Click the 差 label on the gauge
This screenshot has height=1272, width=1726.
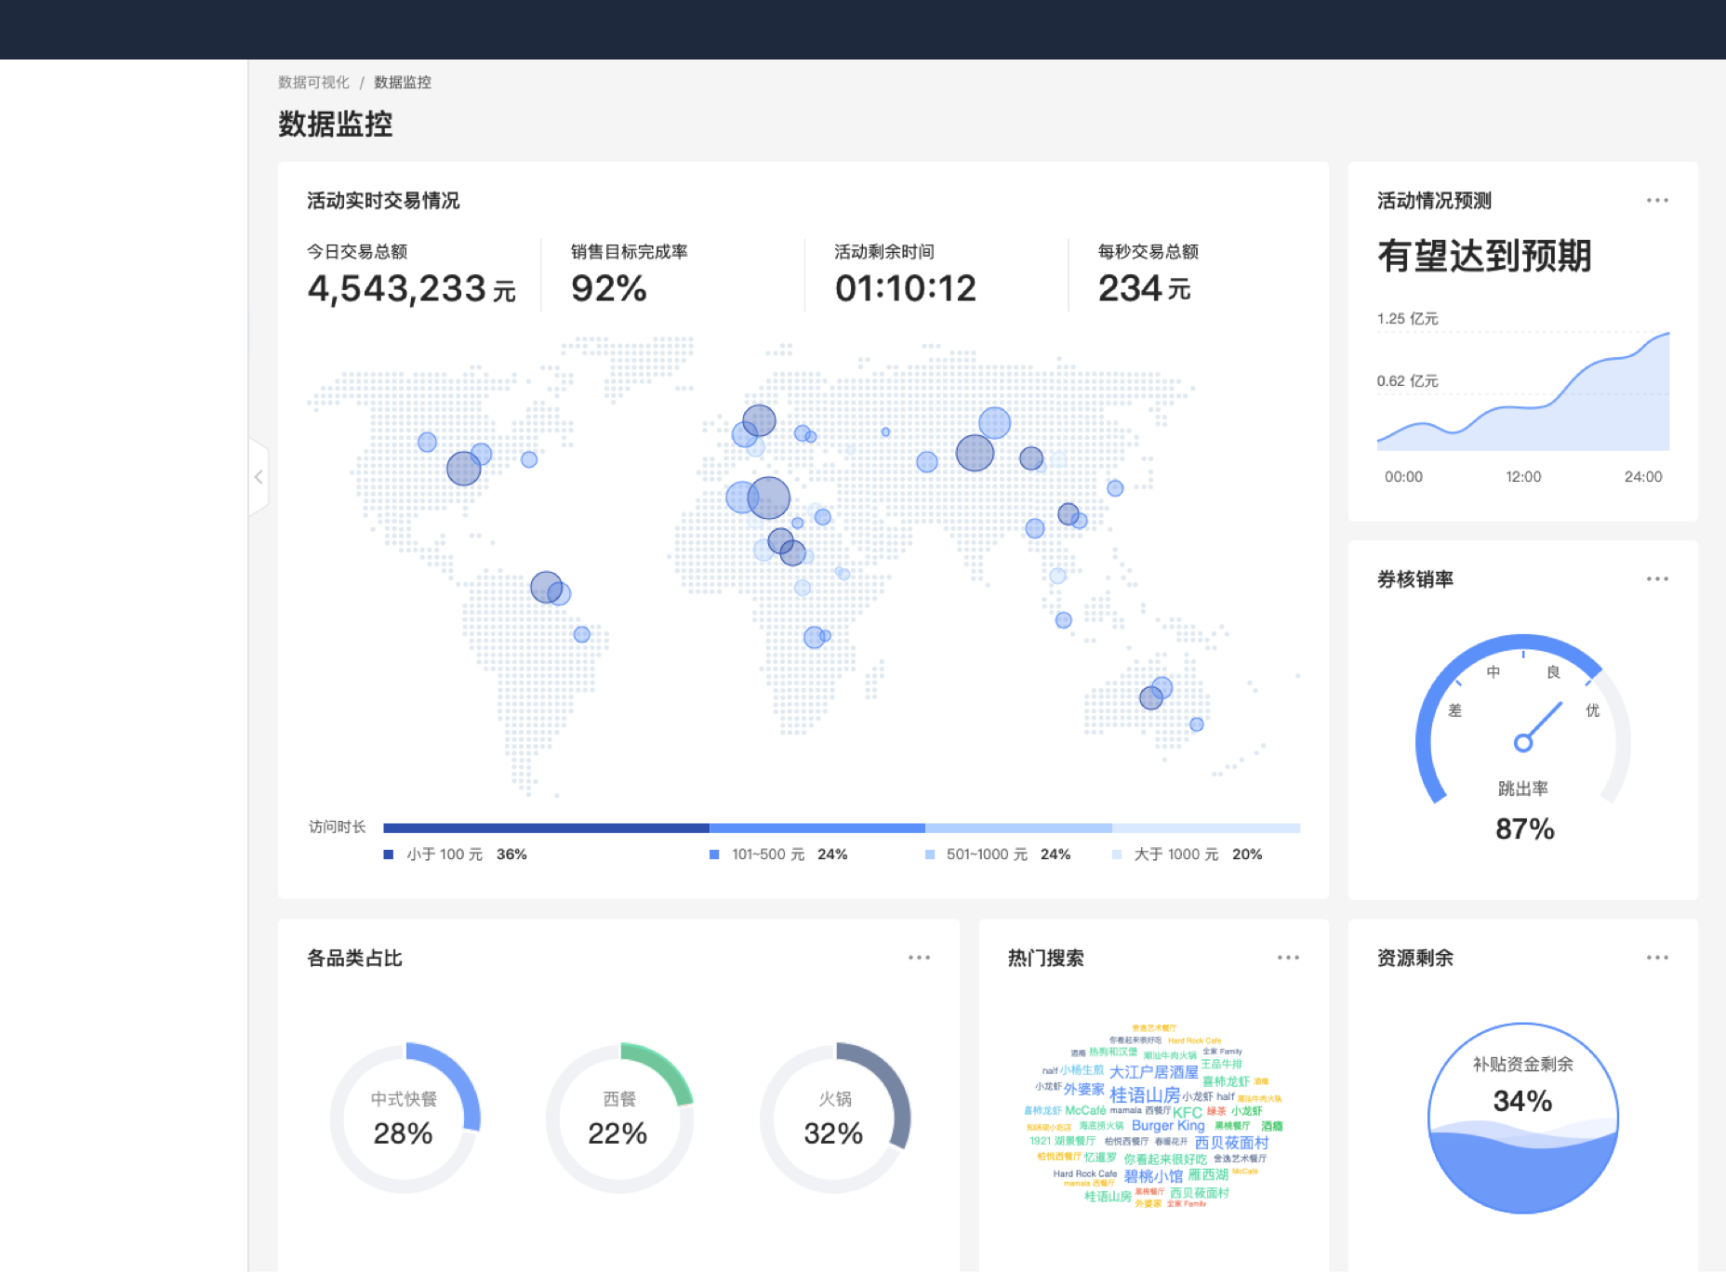click(1454, 710)
